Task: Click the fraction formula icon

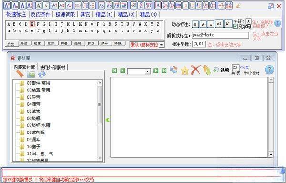Action: coord(141,5)
